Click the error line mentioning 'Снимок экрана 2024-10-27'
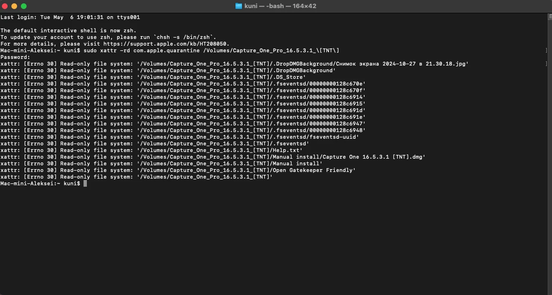Viewport: 552px width, 295px height. (x=234, y=64)
